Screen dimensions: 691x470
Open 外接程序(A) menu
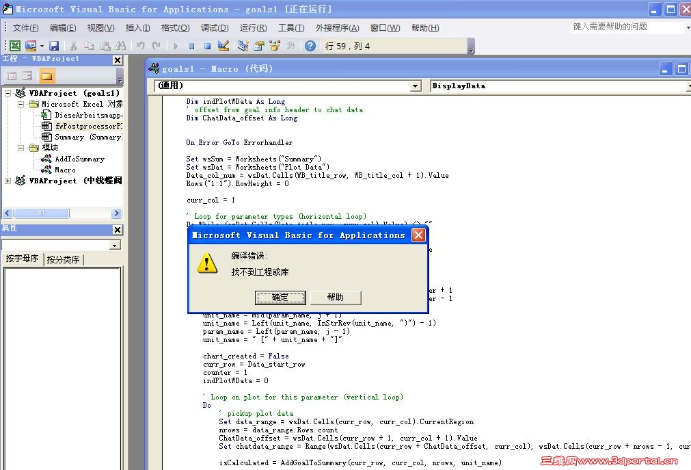click(337, 28)
